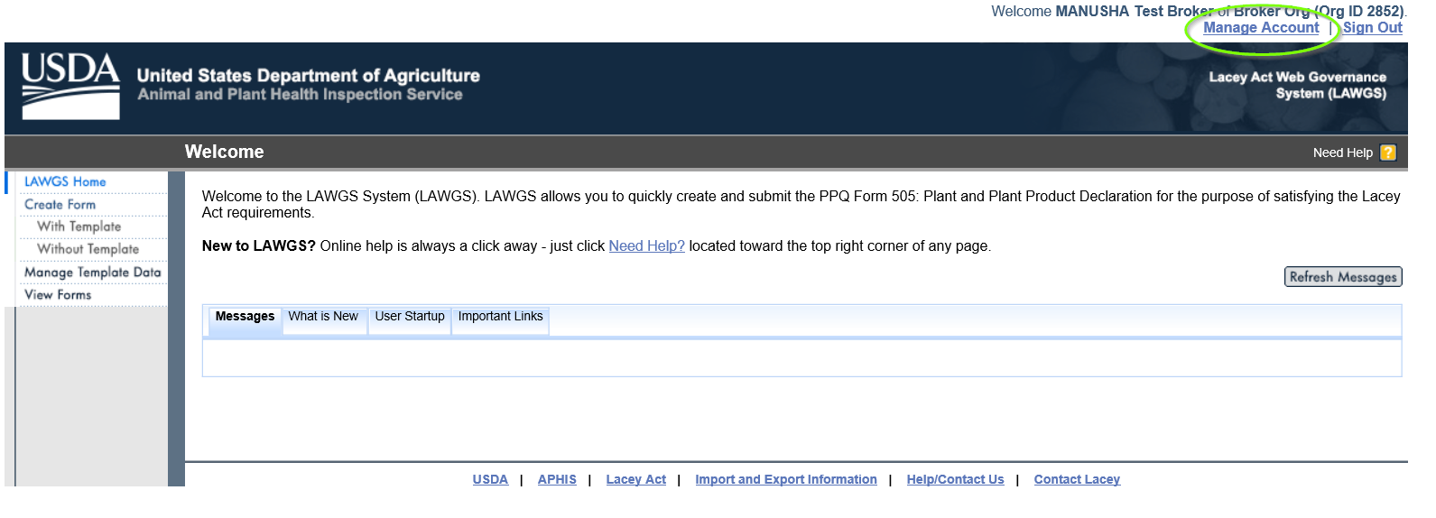
Task: Click United States Department of Agriculture title
Action: click(x=309, y=76)
